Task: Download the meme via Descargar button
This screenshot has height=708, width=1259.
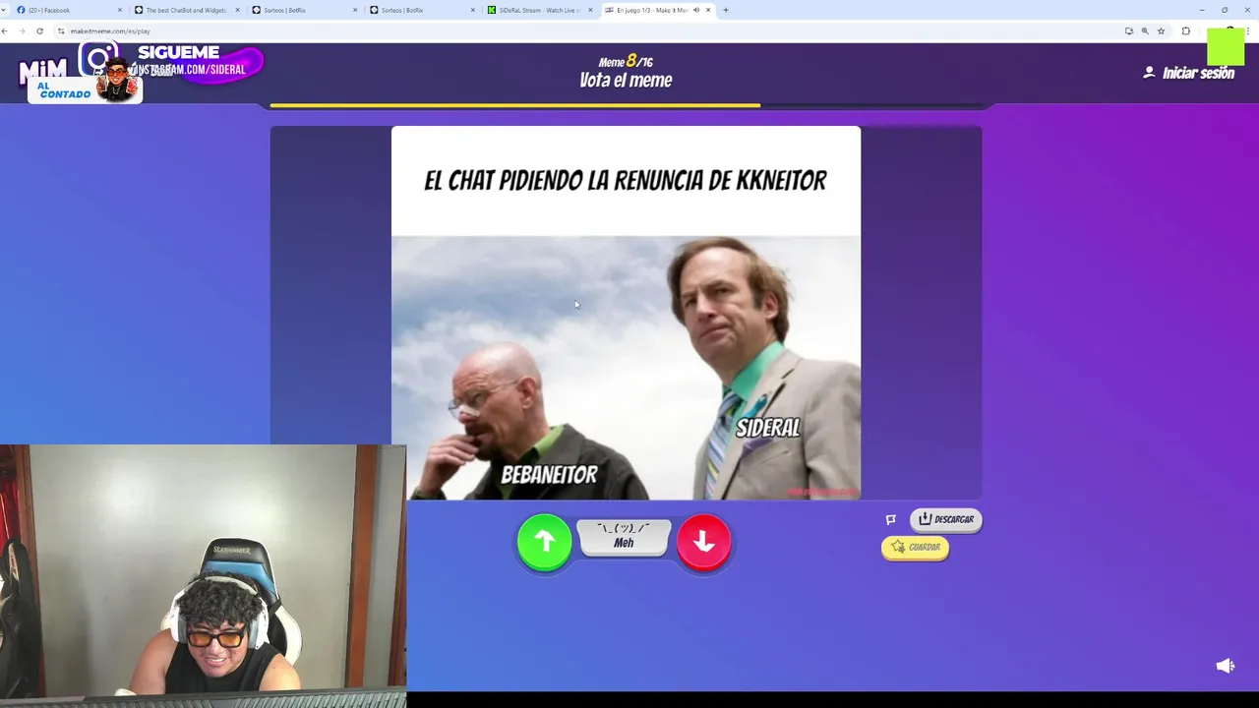Action: coord(945,519)
